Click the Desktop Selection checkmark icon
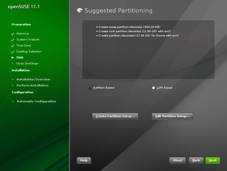The width and height of the screenshot is (227, 171). [13, 52]
